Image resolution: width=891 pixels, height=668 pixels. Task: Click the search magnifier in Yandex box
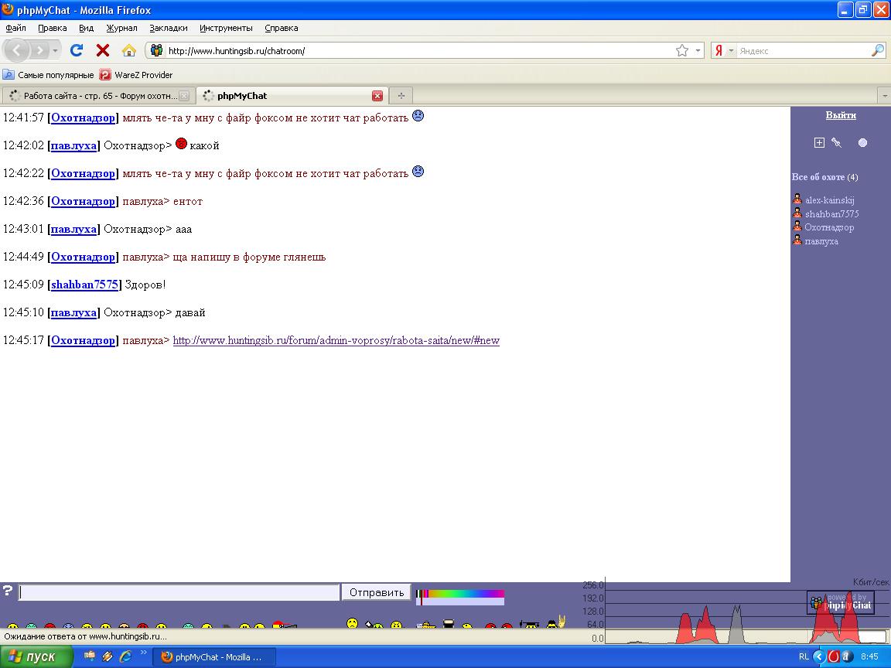point(877,50)
